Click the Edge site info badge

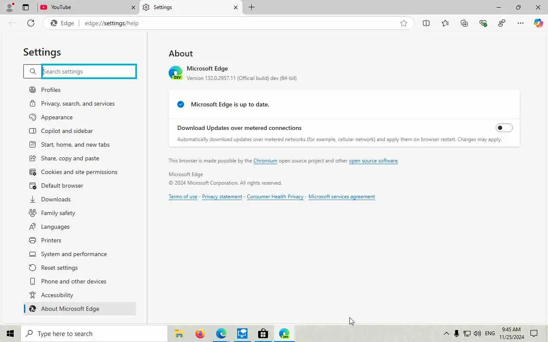pyautogui.click(x=63, y=23)
